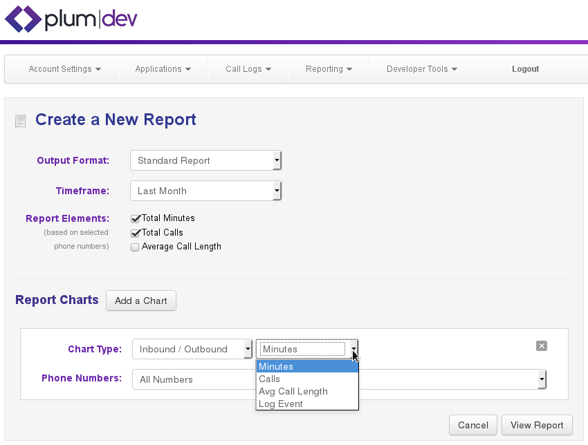
Task: Open the Output Format dropdown
Action: (205, 160)
